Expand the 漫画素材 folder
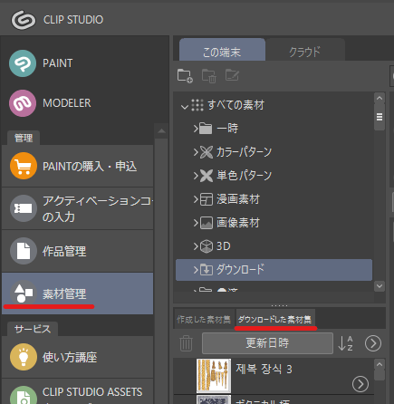The height and width of the screenshot is (404, 394). tap(196, 199)
